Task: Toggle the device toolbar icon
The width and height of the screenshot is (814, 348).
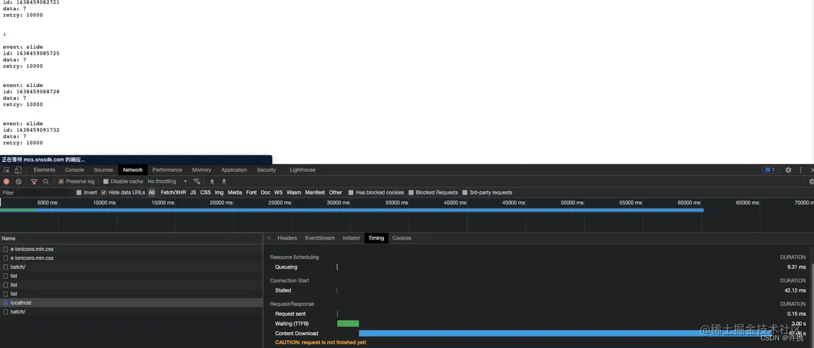Action: [x=18, y=170]
